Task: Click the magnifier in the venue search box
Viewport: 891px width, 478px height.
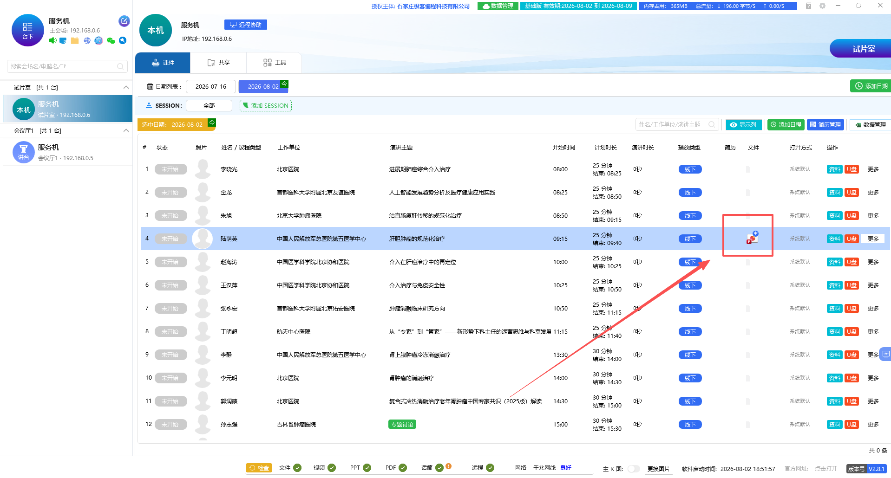Action: click(120, 66)
